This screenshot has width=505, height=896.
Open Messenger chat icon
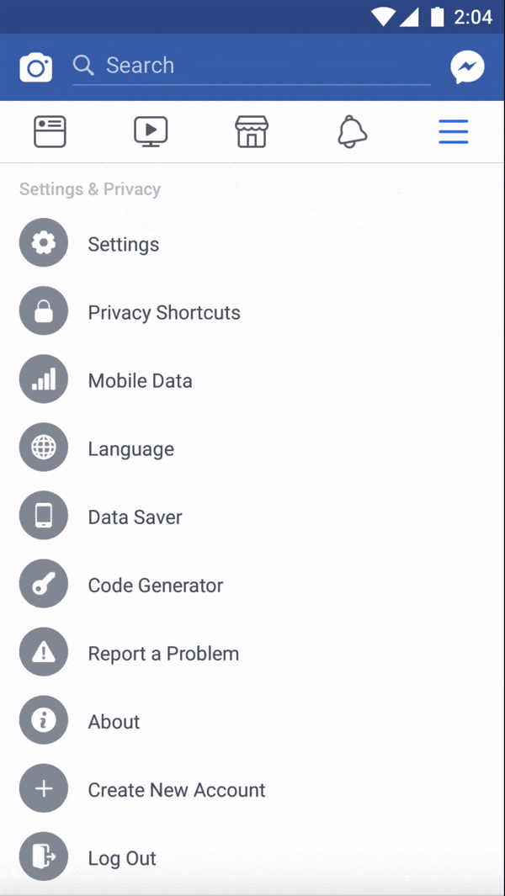click(x=467, y=67)
